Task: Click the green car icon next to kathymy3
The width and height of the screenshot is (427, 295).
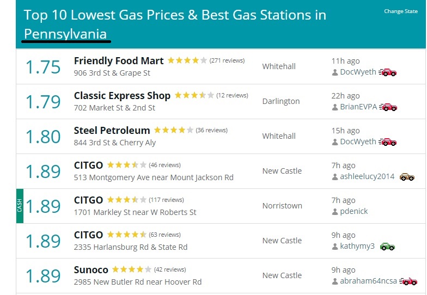Action: coord(387,247)
